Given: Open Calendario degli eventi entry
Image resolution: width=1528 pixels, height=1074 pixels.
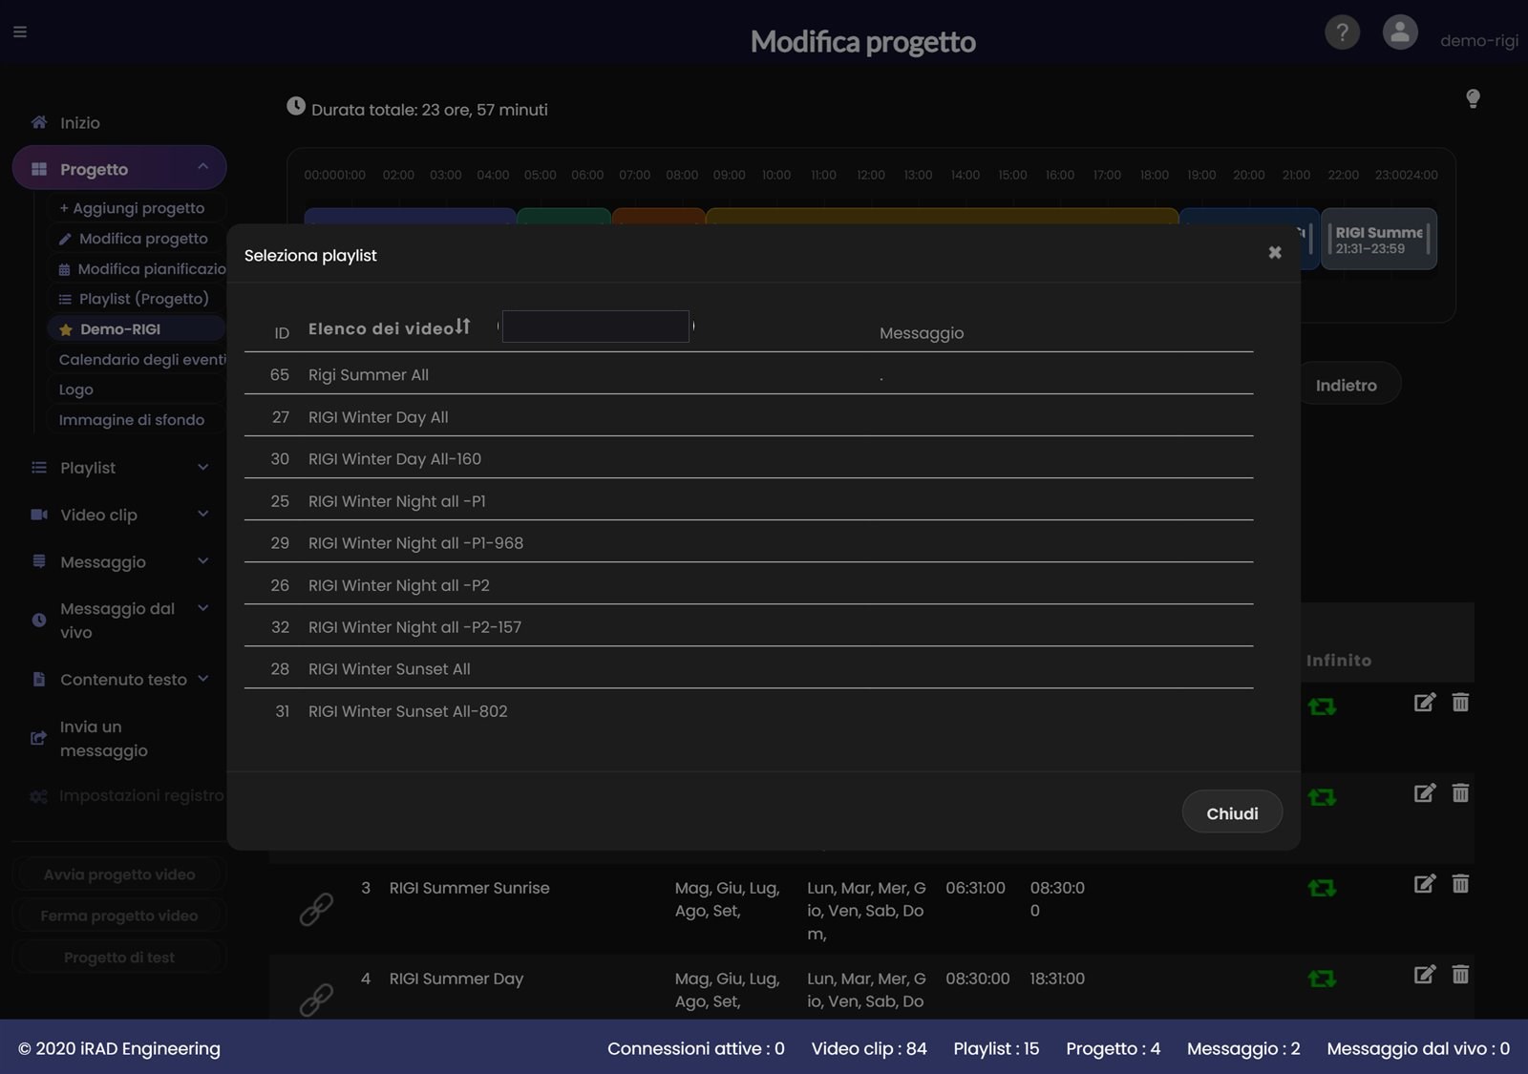Looking at the screenshot, I should tap(141, 359).
